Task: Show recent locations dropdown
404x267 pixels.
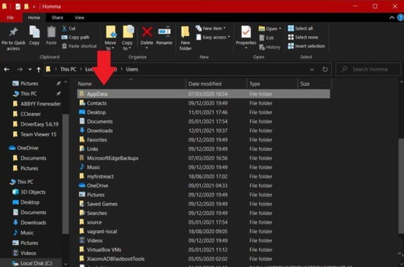Action: coord(30,69)
